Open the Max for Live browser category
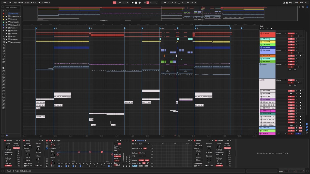 [x=4, y=54]
